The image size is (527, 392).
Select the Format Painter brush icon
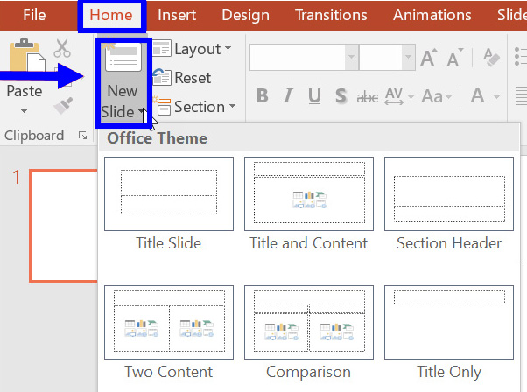tap(62, 106)
